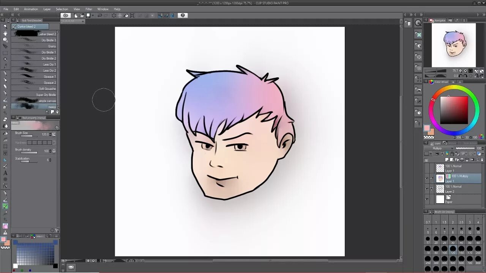Toggle visibility of Layer 2
The width and height of the screenshot is (486, 273).
427,189
